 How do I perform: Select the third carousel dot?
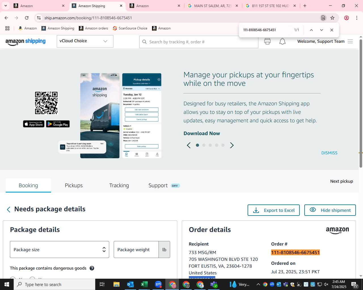(x=210, y=145)
